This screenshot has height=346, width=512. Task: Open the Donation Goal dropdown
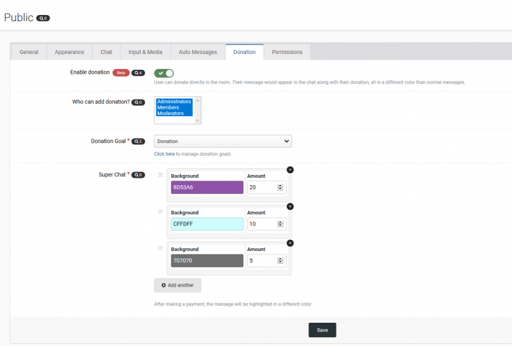tap(223, 142)
